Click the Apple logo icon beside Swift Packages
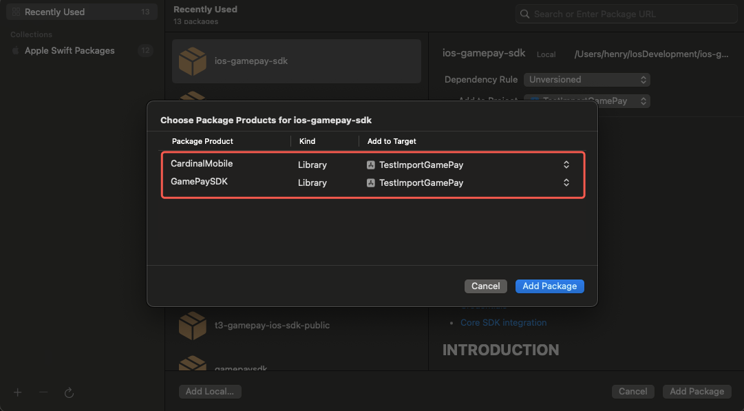The height and width of the screenshot is (411, 744). coord(15,51)
